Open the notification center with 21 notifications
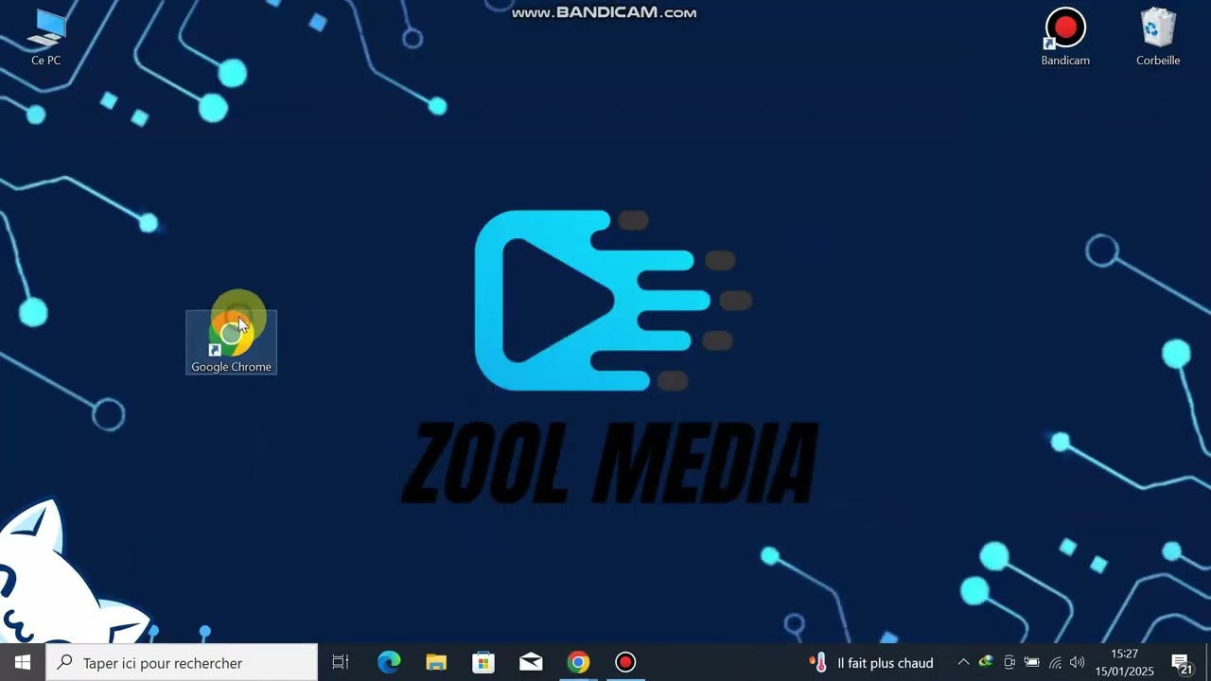This screenshot has height=681, width=1211. (x=1182, y=662)
